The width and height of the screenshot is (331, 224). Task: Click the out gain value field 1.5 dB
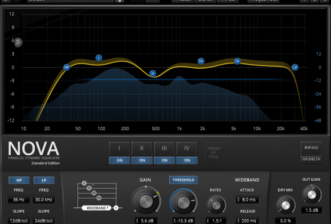(312, 210)
